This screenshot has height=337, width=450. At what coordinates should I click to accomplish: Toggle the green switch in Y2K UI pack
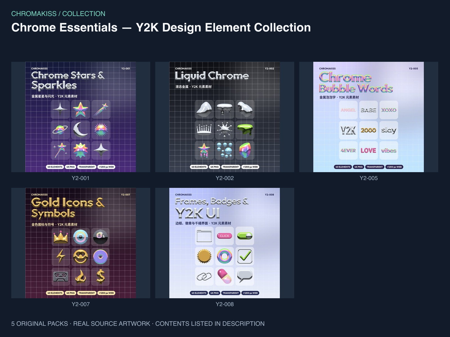(x=245, y=236)
